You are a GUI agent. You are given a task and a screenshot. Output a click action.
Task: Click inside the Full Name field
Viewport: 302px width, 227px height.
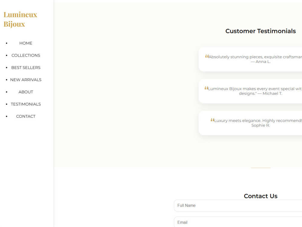coord(238,206)
